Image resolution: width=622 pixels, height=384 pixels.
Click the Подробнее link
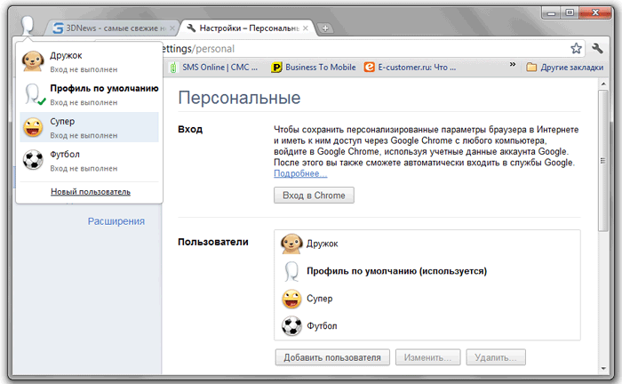click(300, 173)
